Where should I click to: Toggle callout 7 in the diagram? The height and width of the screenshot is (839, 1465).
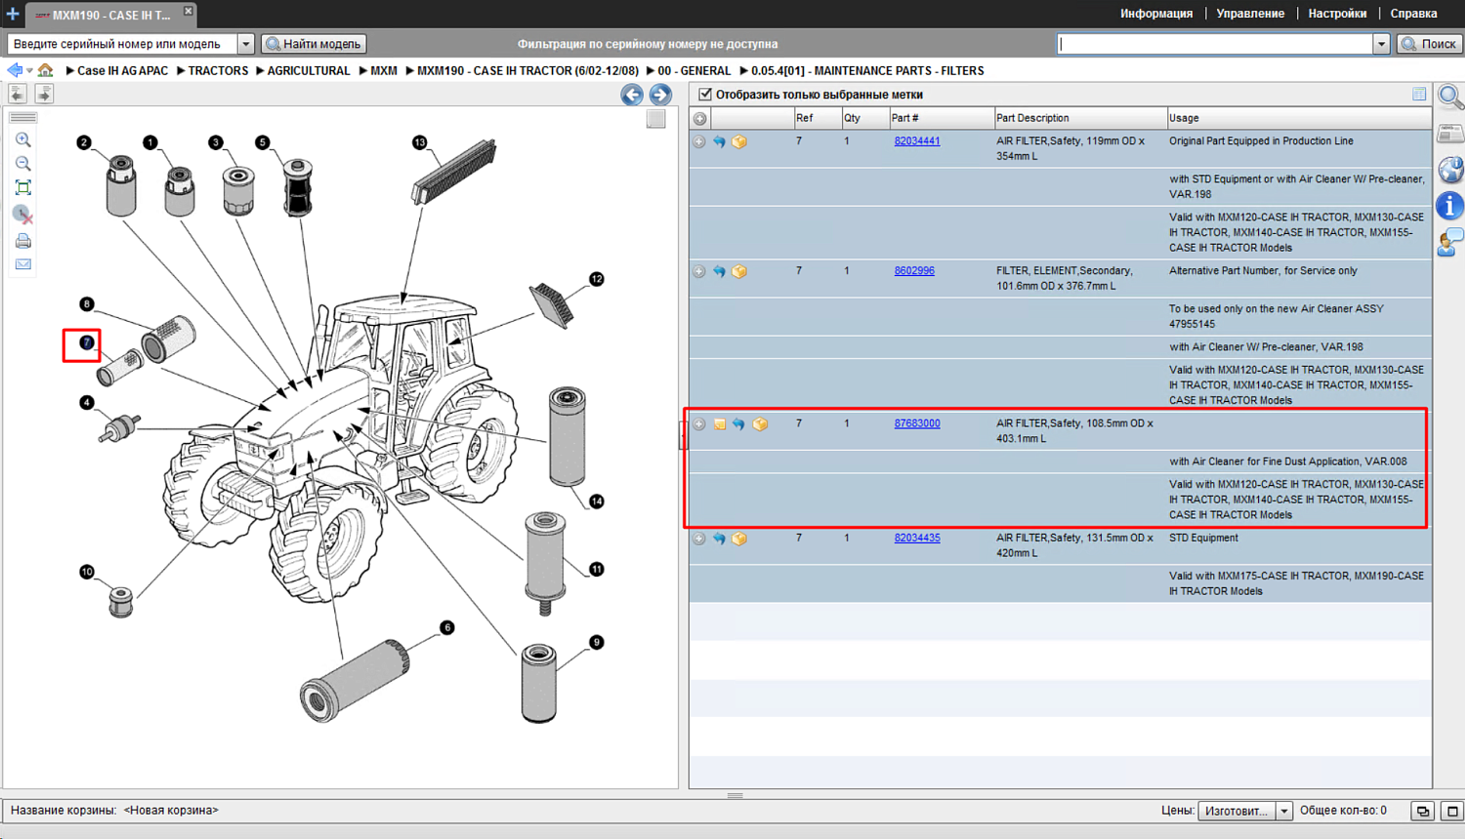coord(87,342)
